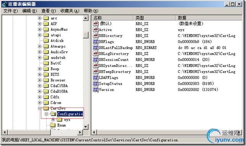Click the arc folder icon
The height and width of the screenshot is (146, 246).
46,18
